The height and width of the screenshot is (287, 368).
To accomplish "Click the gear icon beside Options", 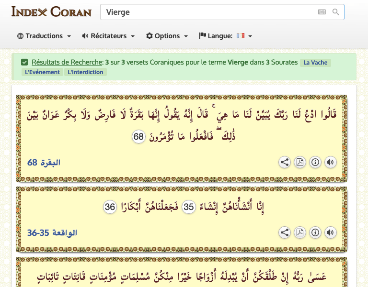I will pyautogui.click(x=149, y=36).
